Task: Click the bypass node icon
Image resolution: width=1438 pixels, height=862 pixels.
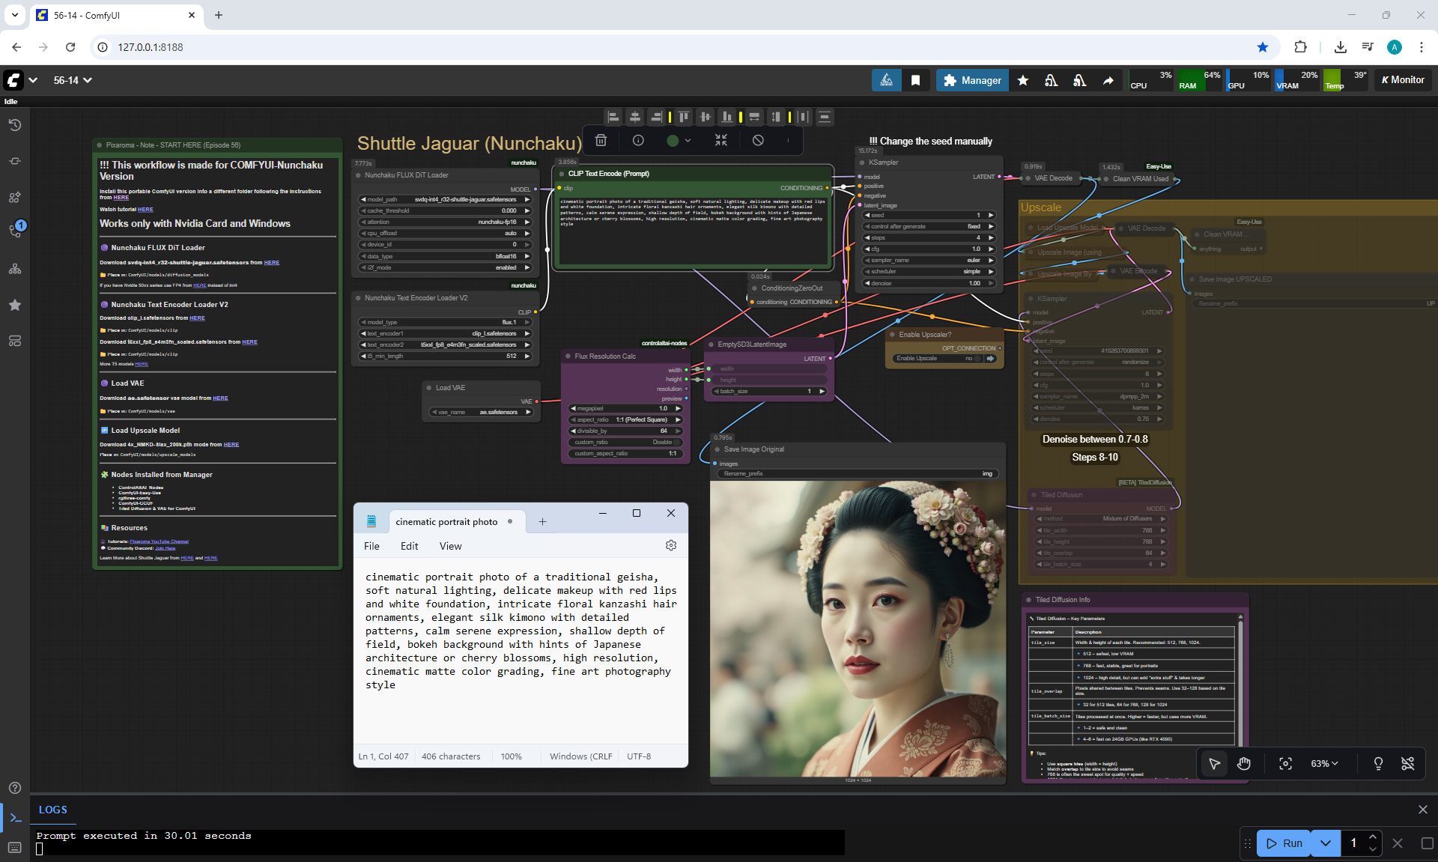Action: (x=758, y=140)
